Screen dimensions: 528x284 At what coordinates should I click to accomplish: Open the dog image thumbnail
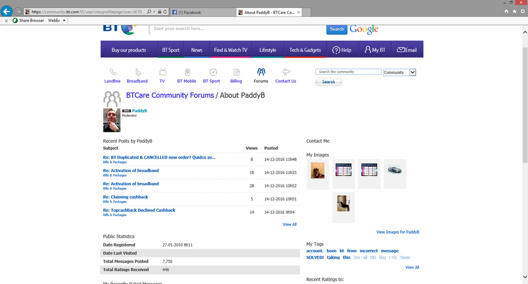click(318, 170)
